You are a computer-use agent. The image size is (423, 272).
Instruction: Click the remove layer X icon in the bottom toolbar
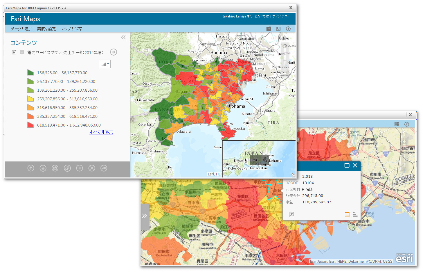click(x=92, y=168)
